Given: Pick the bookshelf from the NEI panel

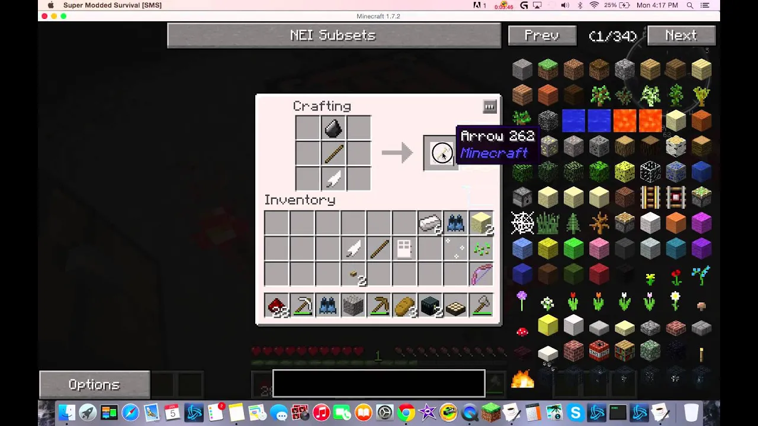Looking at the screenshot, I should coord(624,351).
